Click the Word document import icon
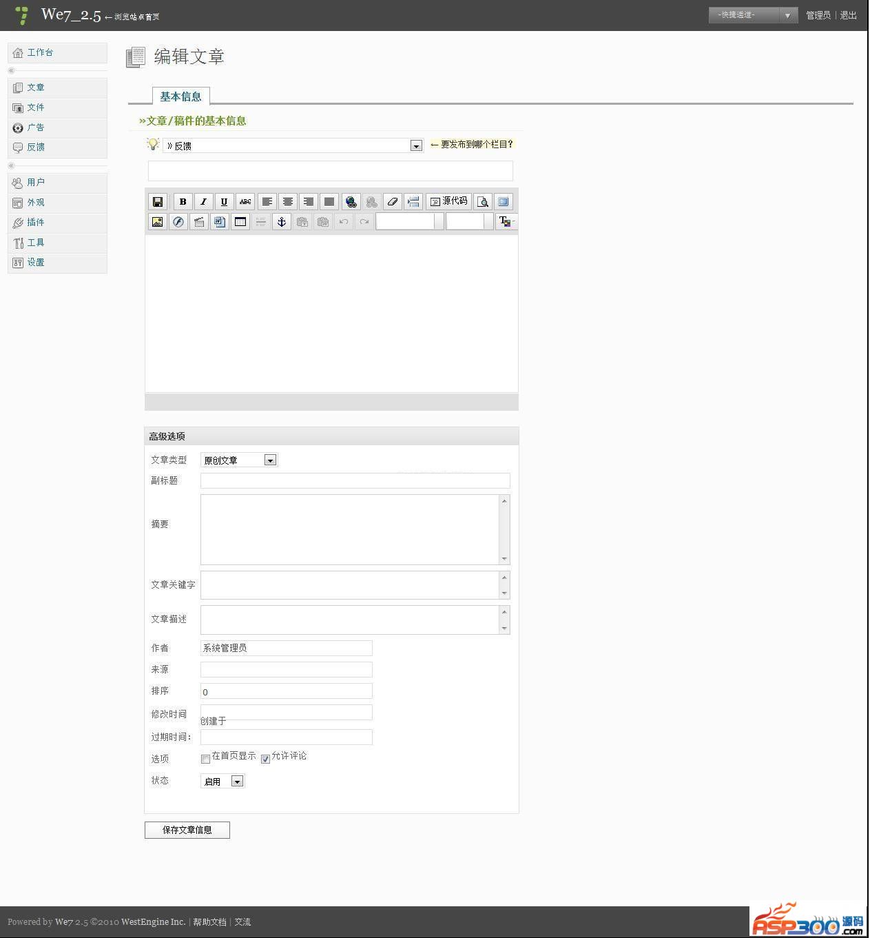 click(220, 221)
